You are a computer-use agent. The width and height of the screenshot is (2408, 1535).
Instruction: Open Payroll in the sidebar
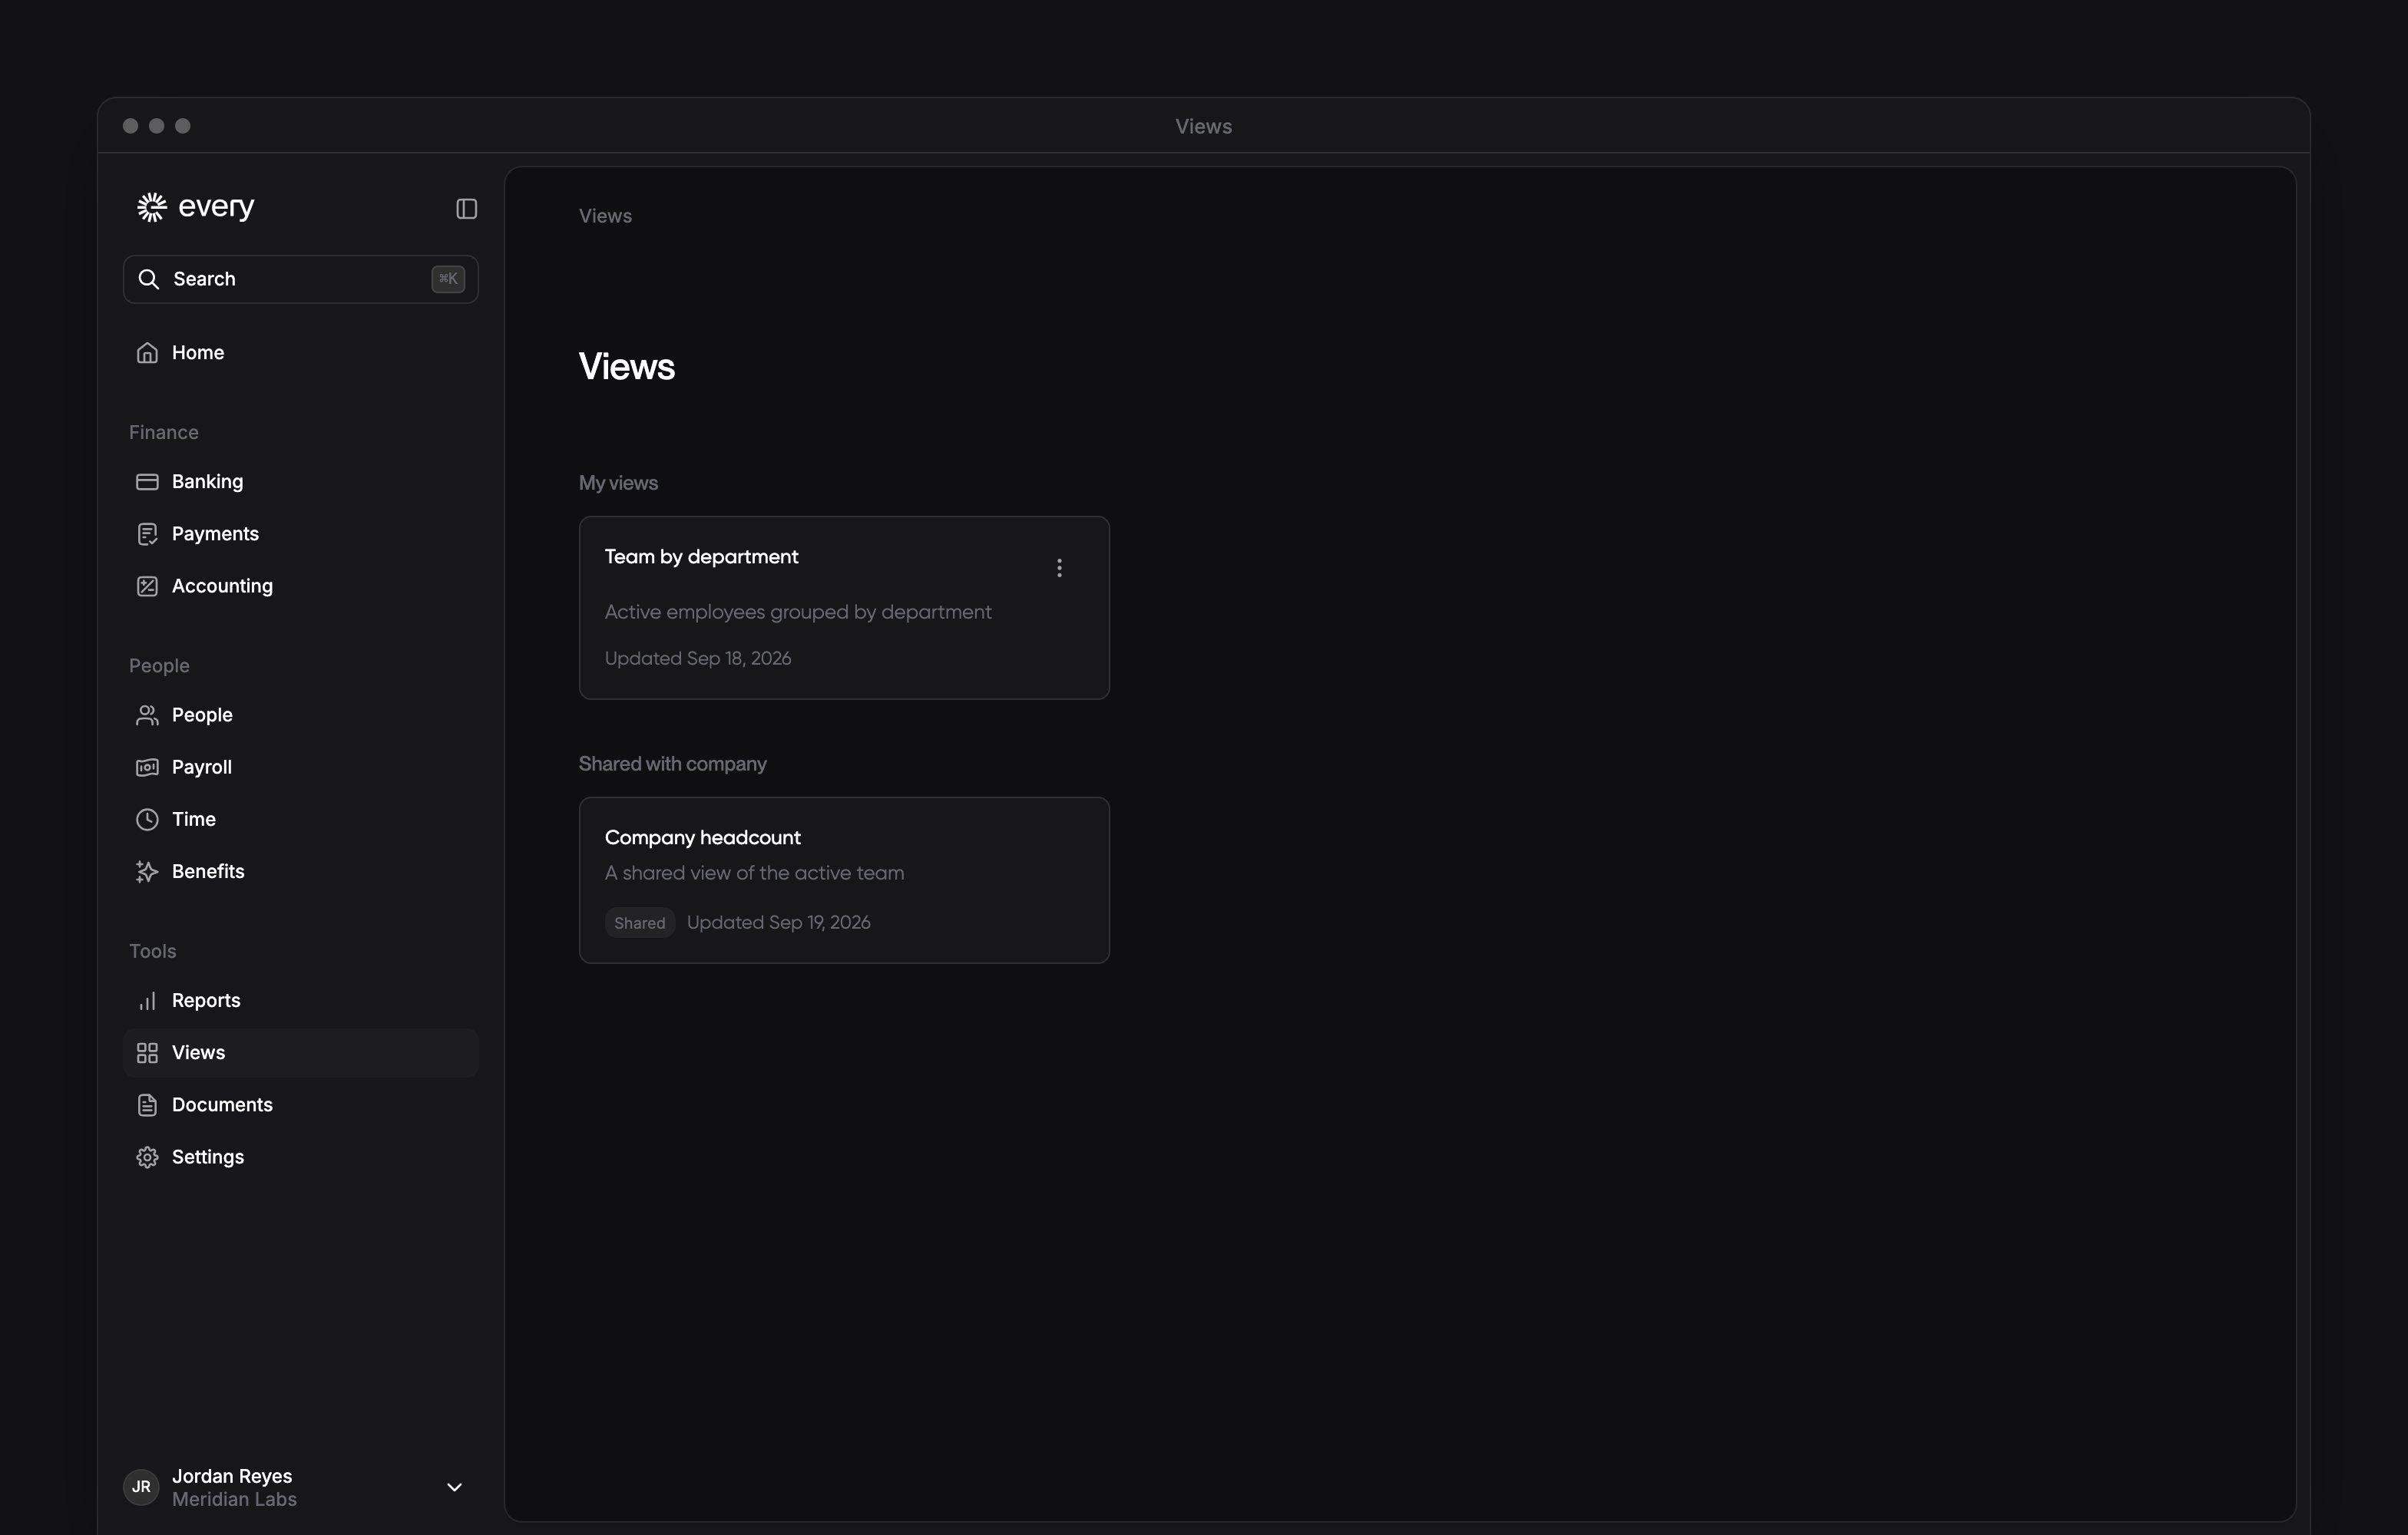point(300,767)
